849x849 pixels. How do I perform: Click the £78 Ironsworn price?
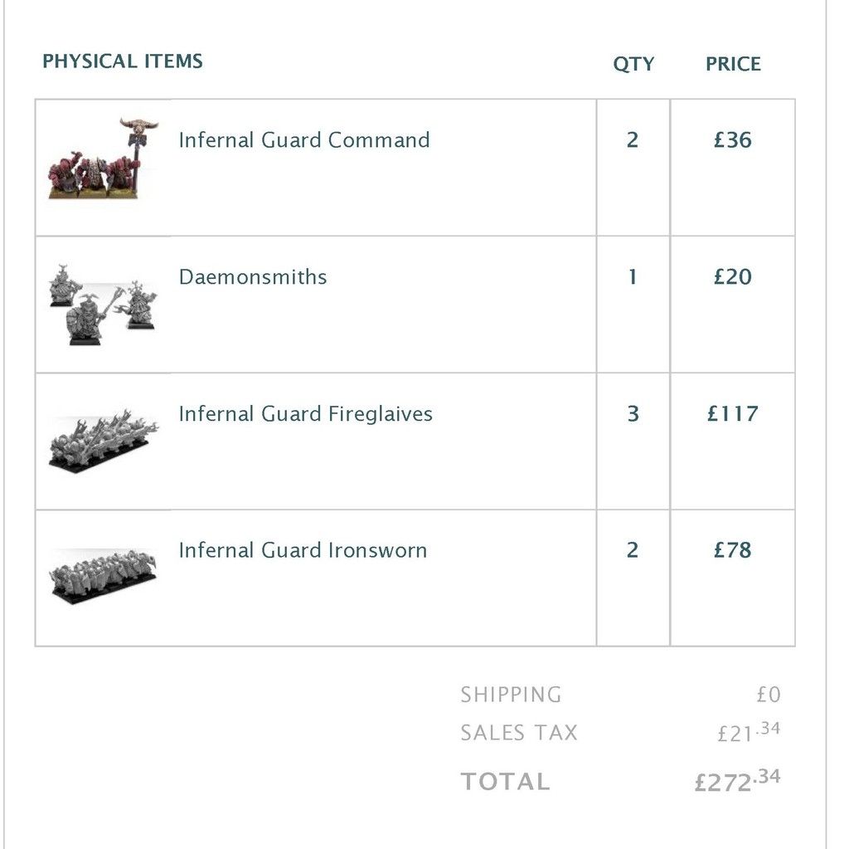pyautogui.click(x=733, y=550)
